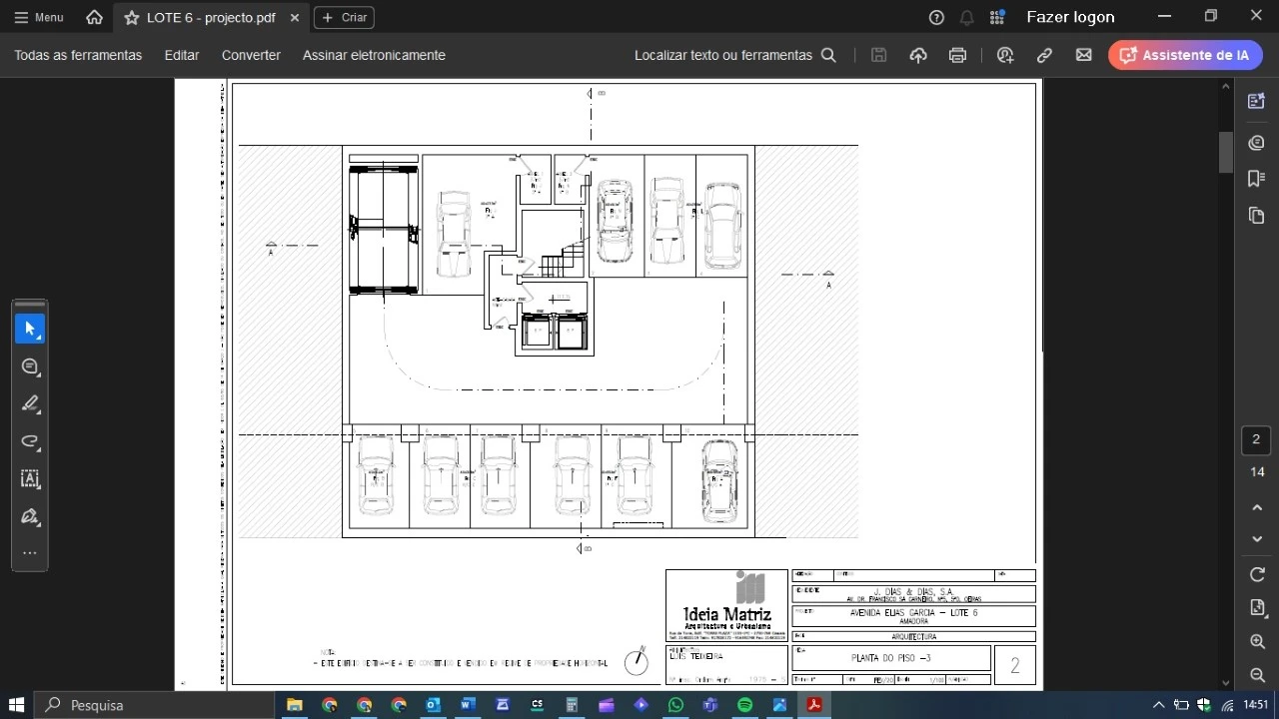Viewport: 1279px width, 719px height.
Task: Open the bookmarks panel icon
Action: (x=1256, y=179)
